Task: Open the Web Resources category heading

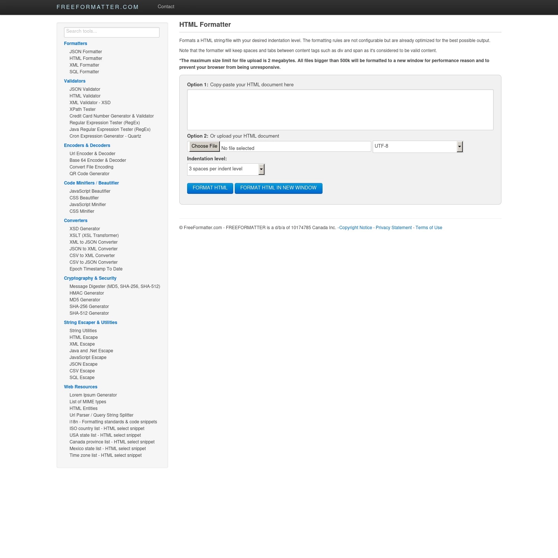Action: [81, 387]
